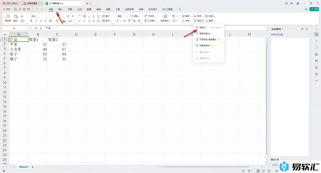Image resolution: width=321 pixels, height=173 pixels.
Task: Open the 文件 menu
Action: coord(7,9)
